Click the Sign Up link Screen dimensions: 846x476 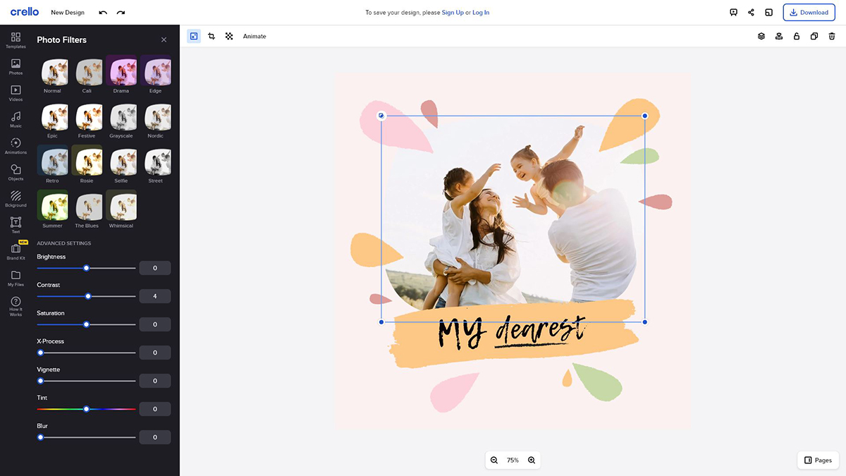[453, 13]
